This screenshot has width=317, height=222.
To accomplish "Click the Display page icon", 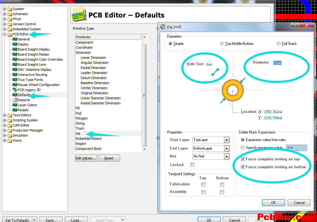I will click(x=15, y=44).
